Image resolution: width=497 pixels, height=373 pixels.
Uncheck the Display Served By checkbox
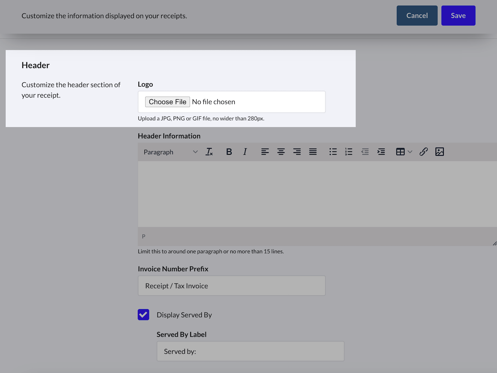pos(143,315)
